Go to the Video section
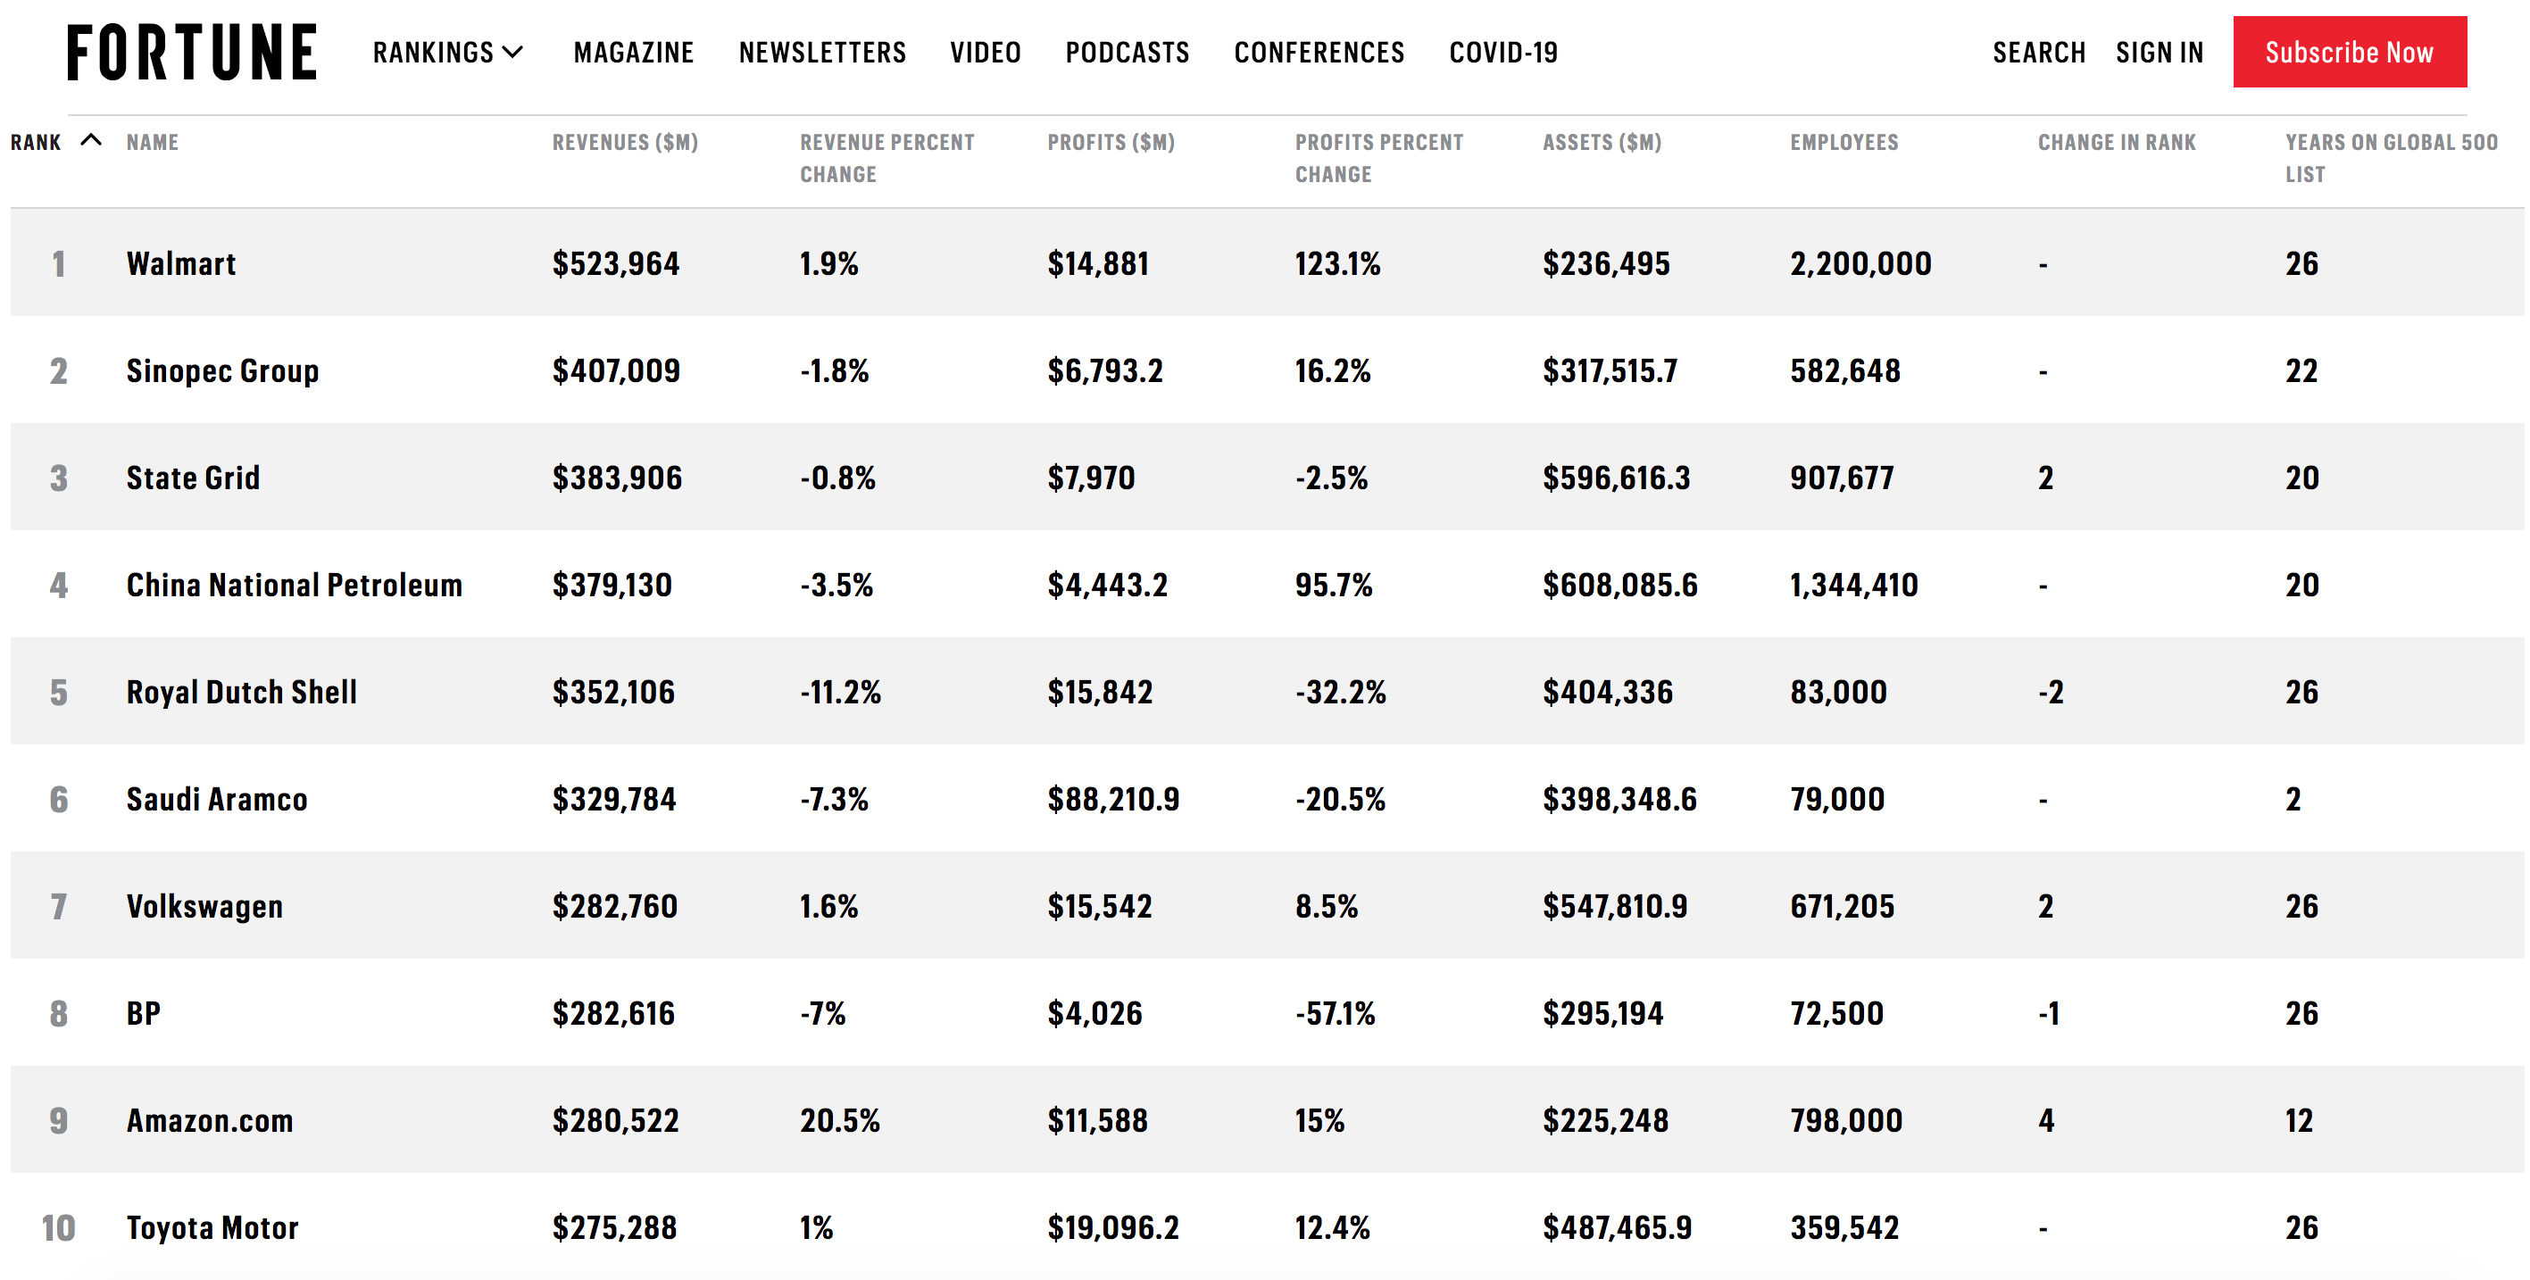The width and height of the screenshot is (2530, 1280). click(x=986, y=52)
